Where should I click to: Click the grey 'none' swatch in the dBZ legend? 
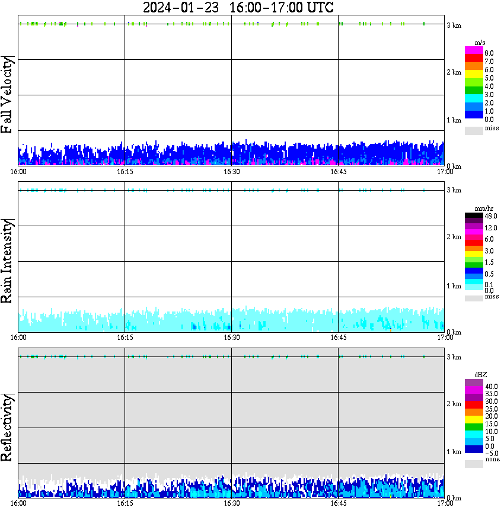(x=474, y=464)
